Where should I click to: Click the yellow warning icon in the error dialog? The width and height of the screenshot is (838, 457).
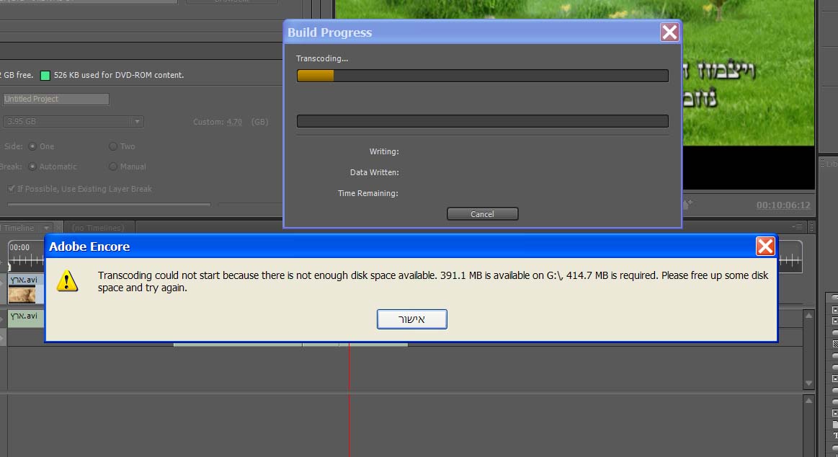click(67, 281)
